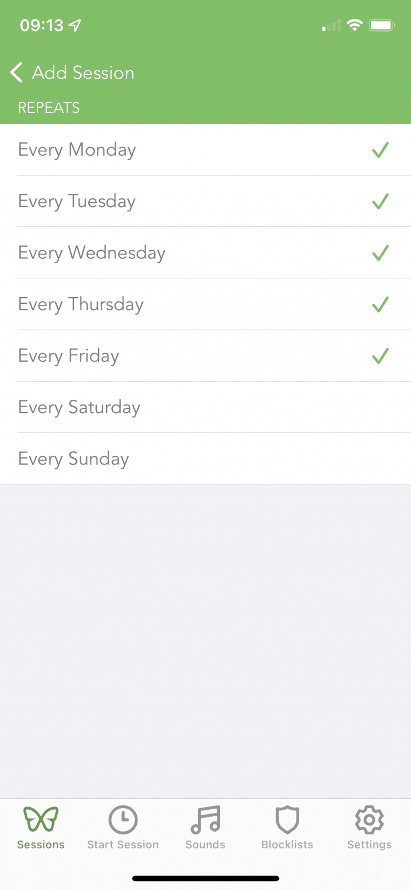Go back via Add Session title
The height and width of the screenshot is (890, 411).
pos(83,73)
